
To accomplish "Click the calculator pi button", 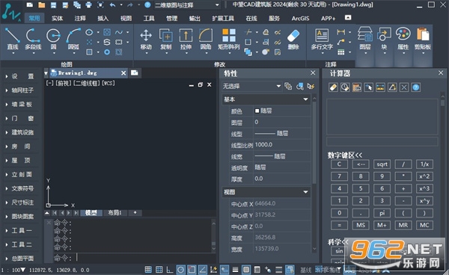I will coord(382,213).
